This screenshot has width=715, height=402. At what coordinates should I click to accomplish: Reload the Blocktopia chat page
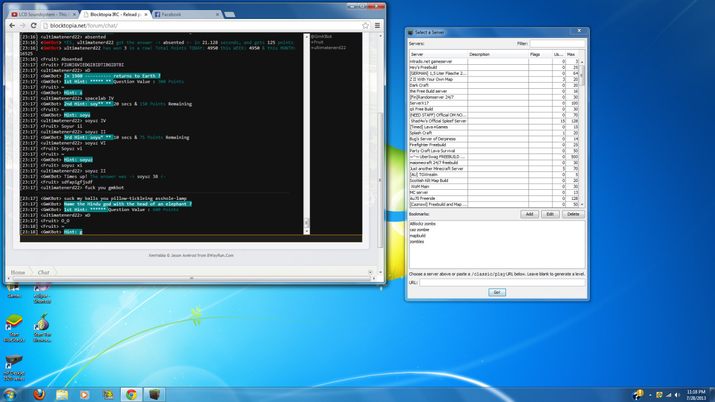pyautogui.click(x=34, y=26)
